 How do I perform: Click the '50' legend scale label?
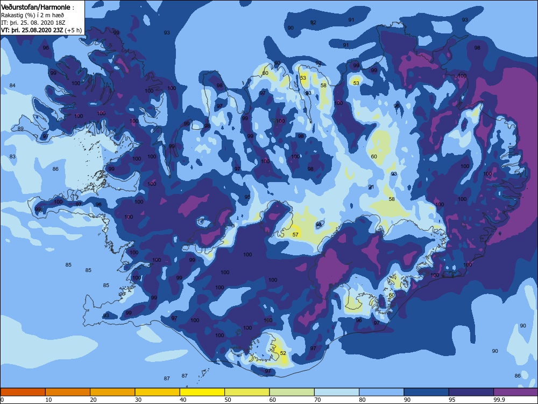click(228, 400)
